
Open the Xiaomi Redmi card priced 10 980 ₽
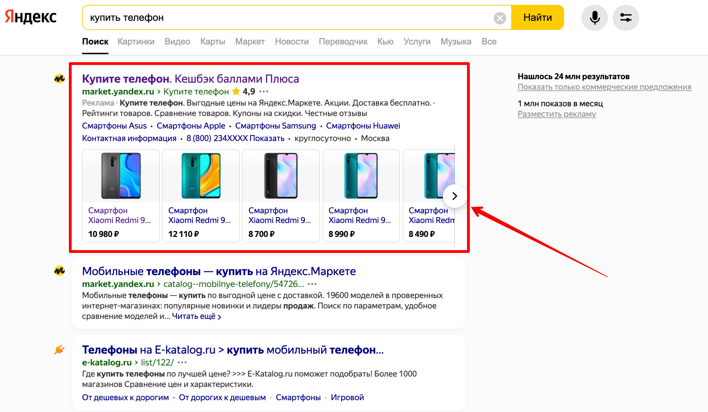(121, 196)
